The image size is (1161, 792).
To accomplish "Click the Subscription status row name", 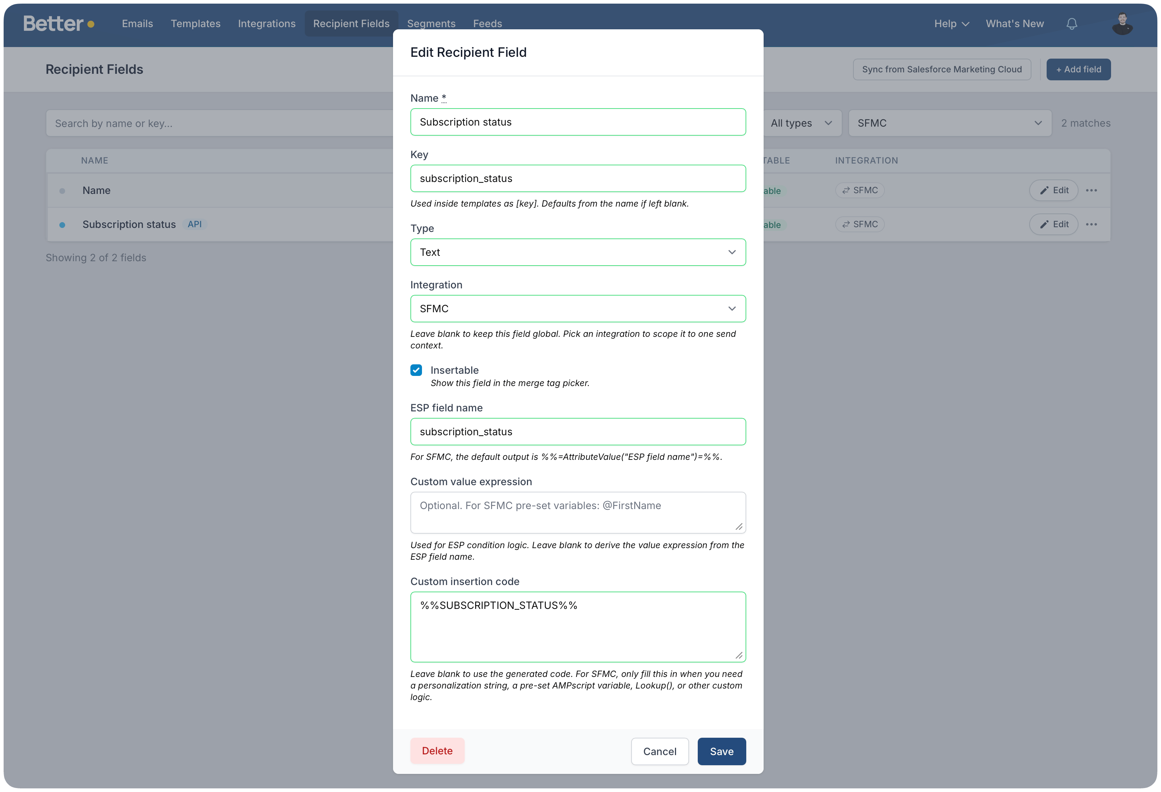I will pyautogui.click(x=129, y=224).
